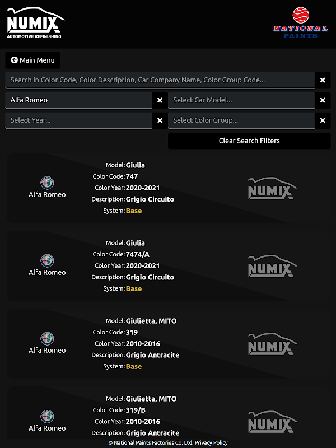Select color code 747 text
This screenshot has height=448, width=336.
(132, 176)
